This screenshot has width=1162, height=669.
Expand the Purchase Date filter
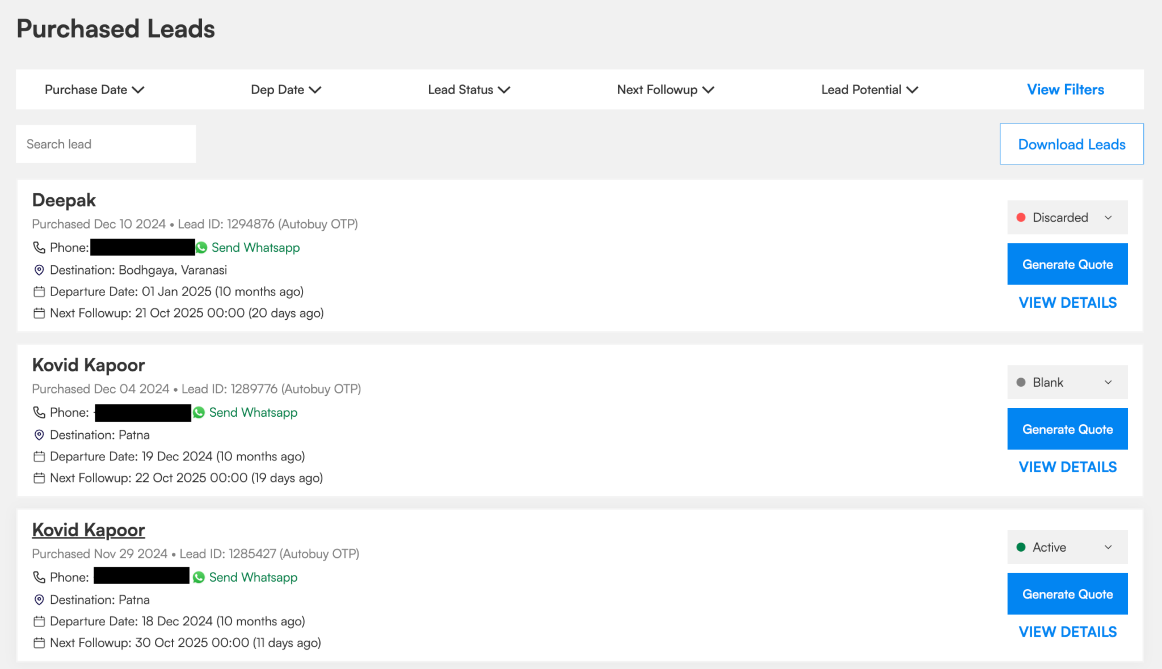(x=94, y=90)
